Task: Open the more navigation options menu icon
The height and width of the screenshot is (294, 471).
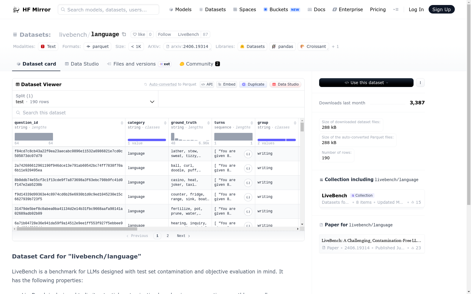Action: click(x=396, y=9)
